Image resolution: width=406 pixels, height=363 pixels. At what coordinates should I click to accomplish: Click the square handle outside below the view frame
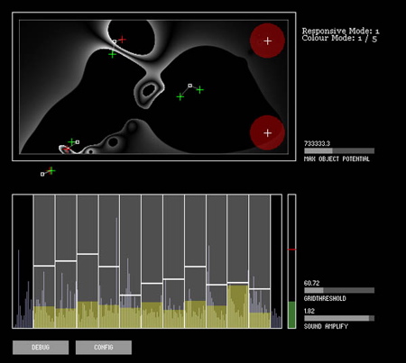tap(42, 174)
